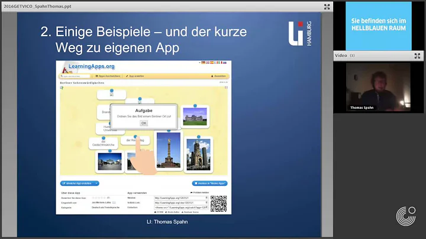Select the Siegessäule column photo card
The width and height of the screenshot is (426, 239).
[x=169, y=150]
